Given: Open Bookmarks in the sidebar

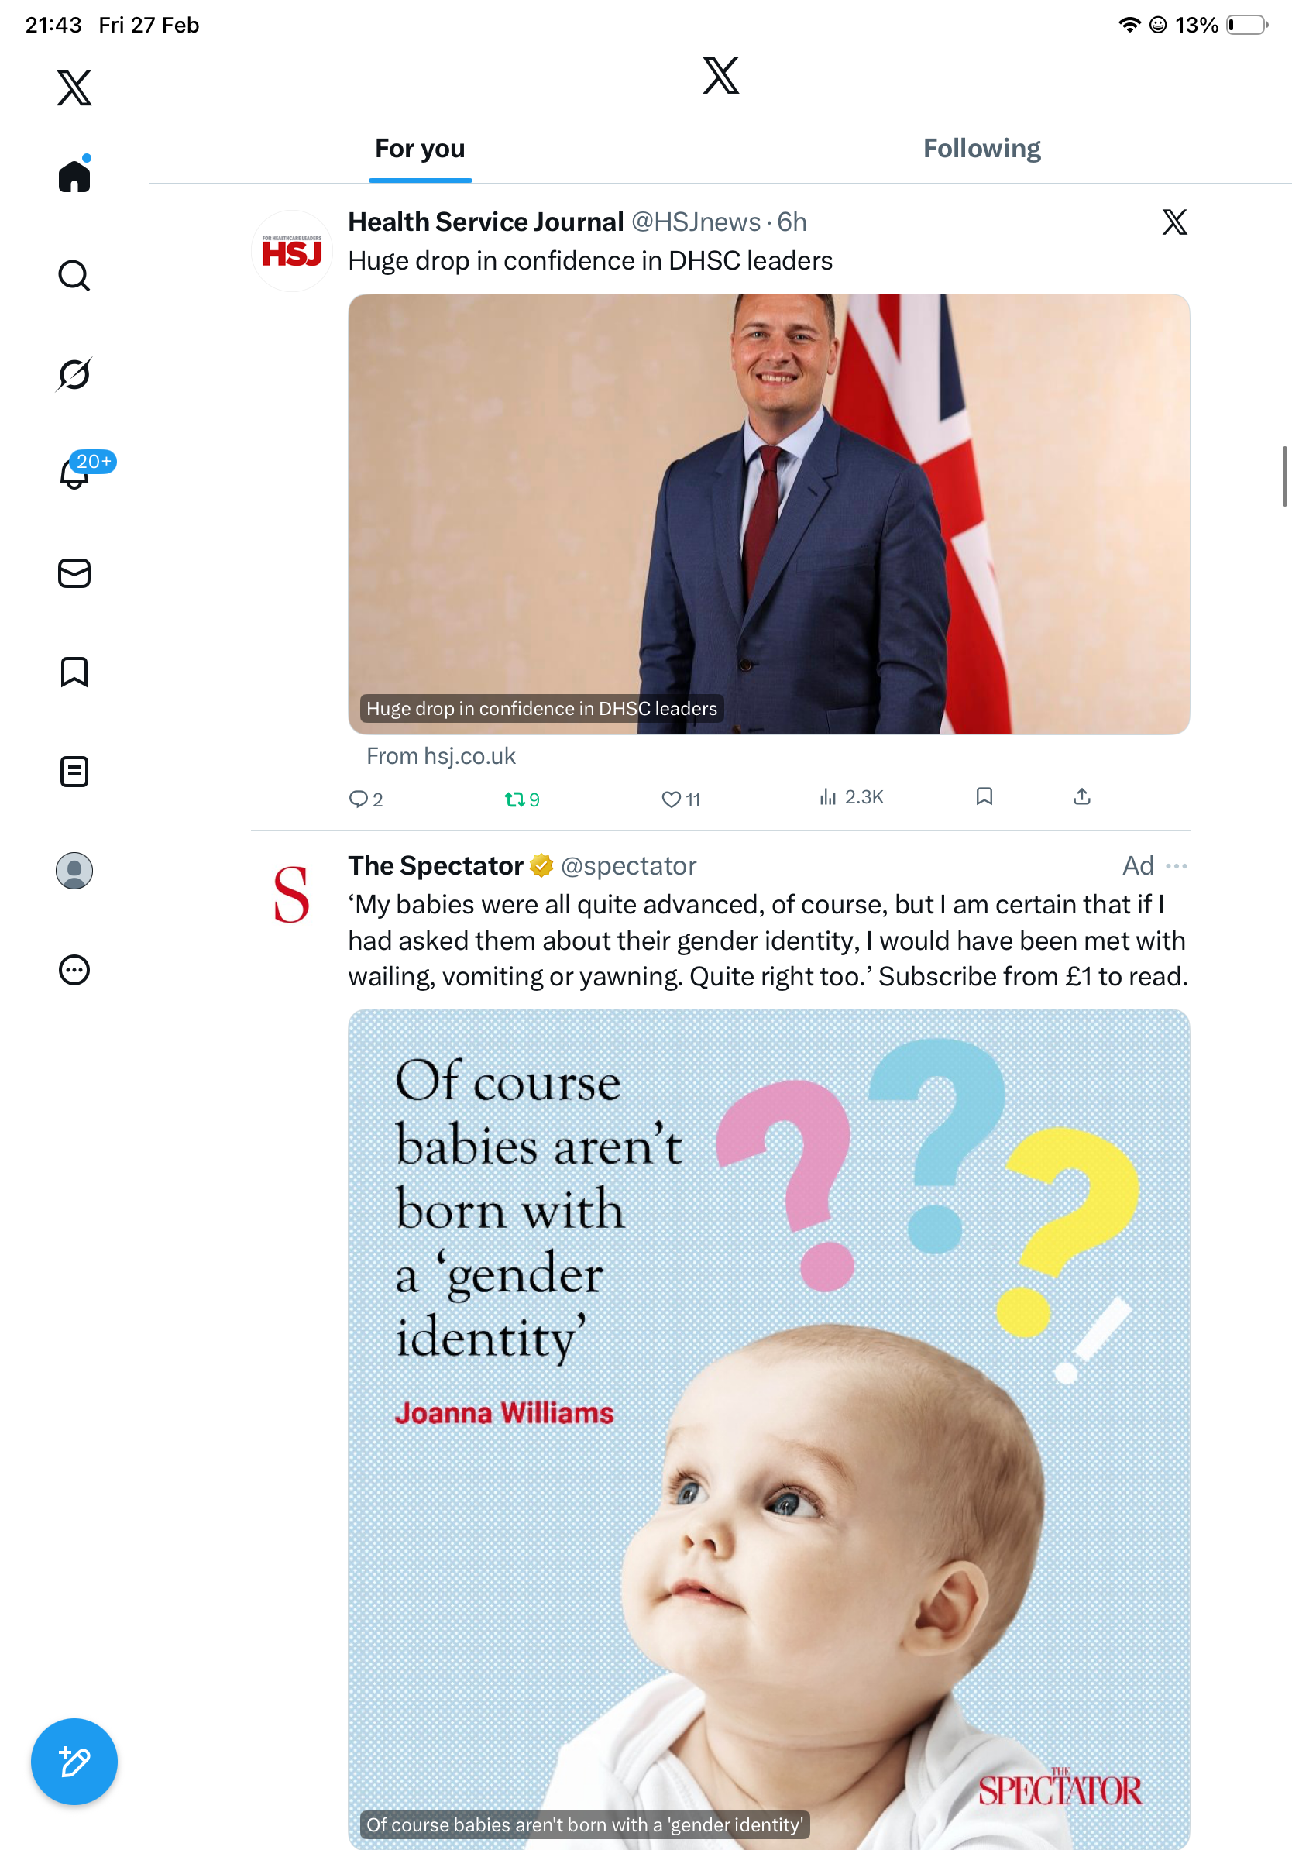Looking at the screenshot, I should pyautogui.click(x=74, y=671).
